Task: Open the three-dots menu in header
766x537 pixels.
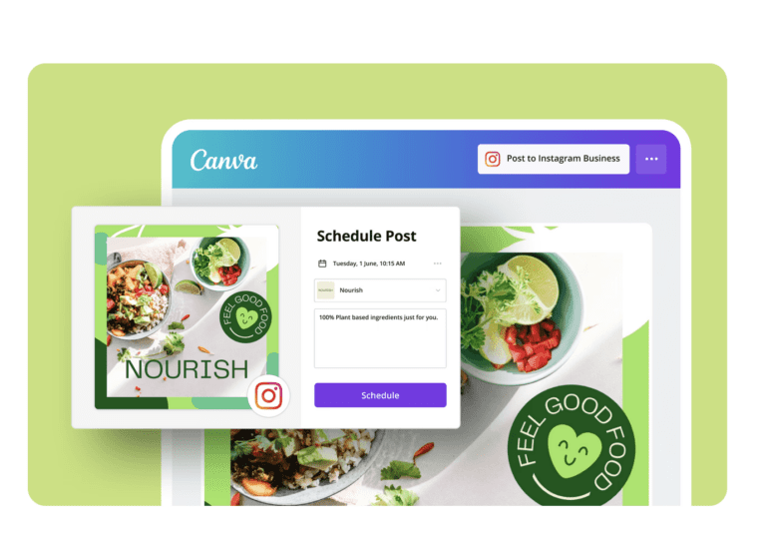Action: [651, 159]
